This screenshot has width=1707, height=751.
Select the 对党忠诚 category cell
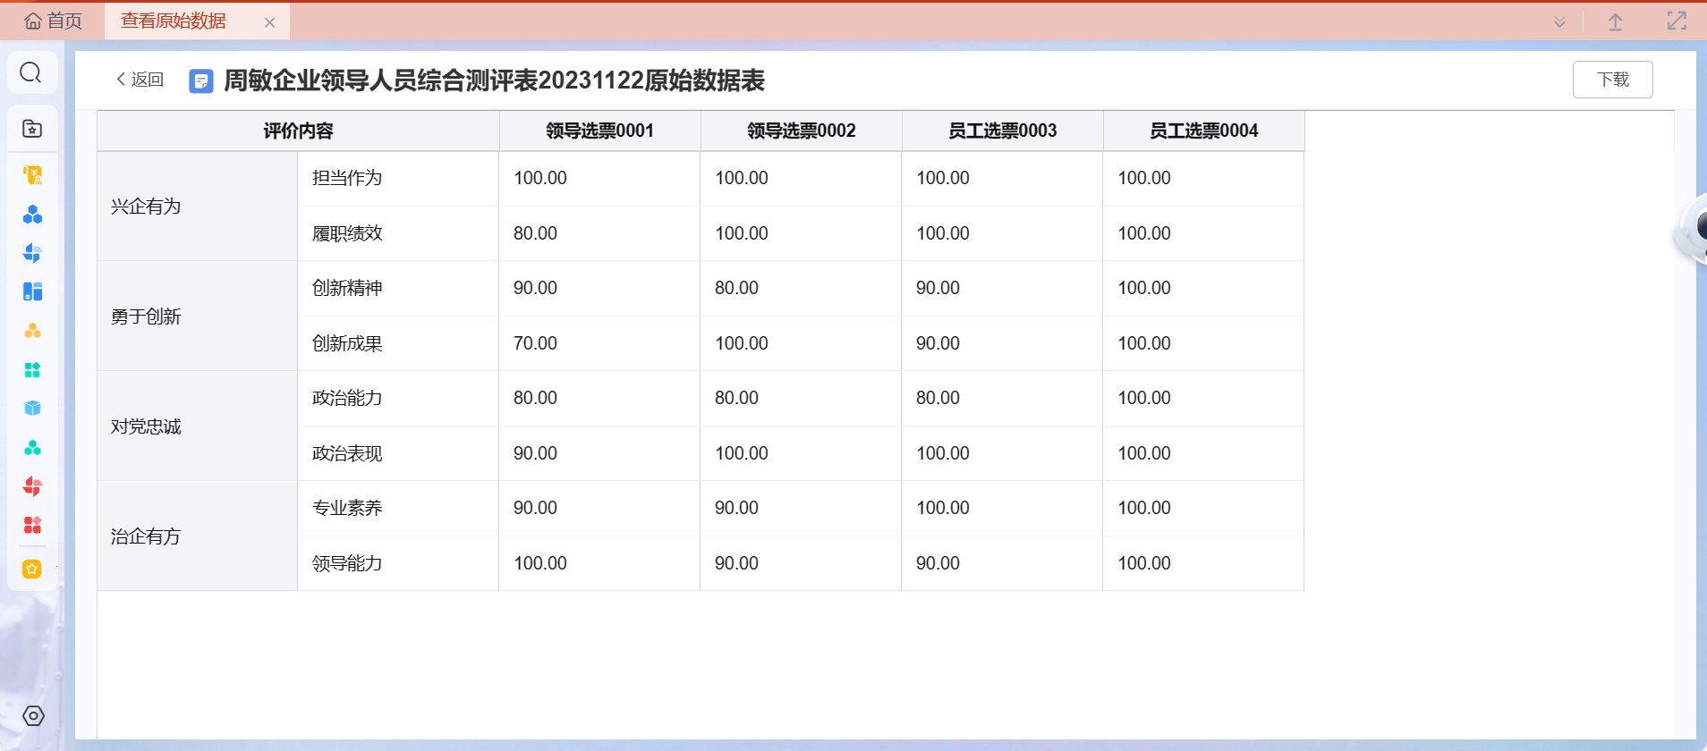(197, 426)
